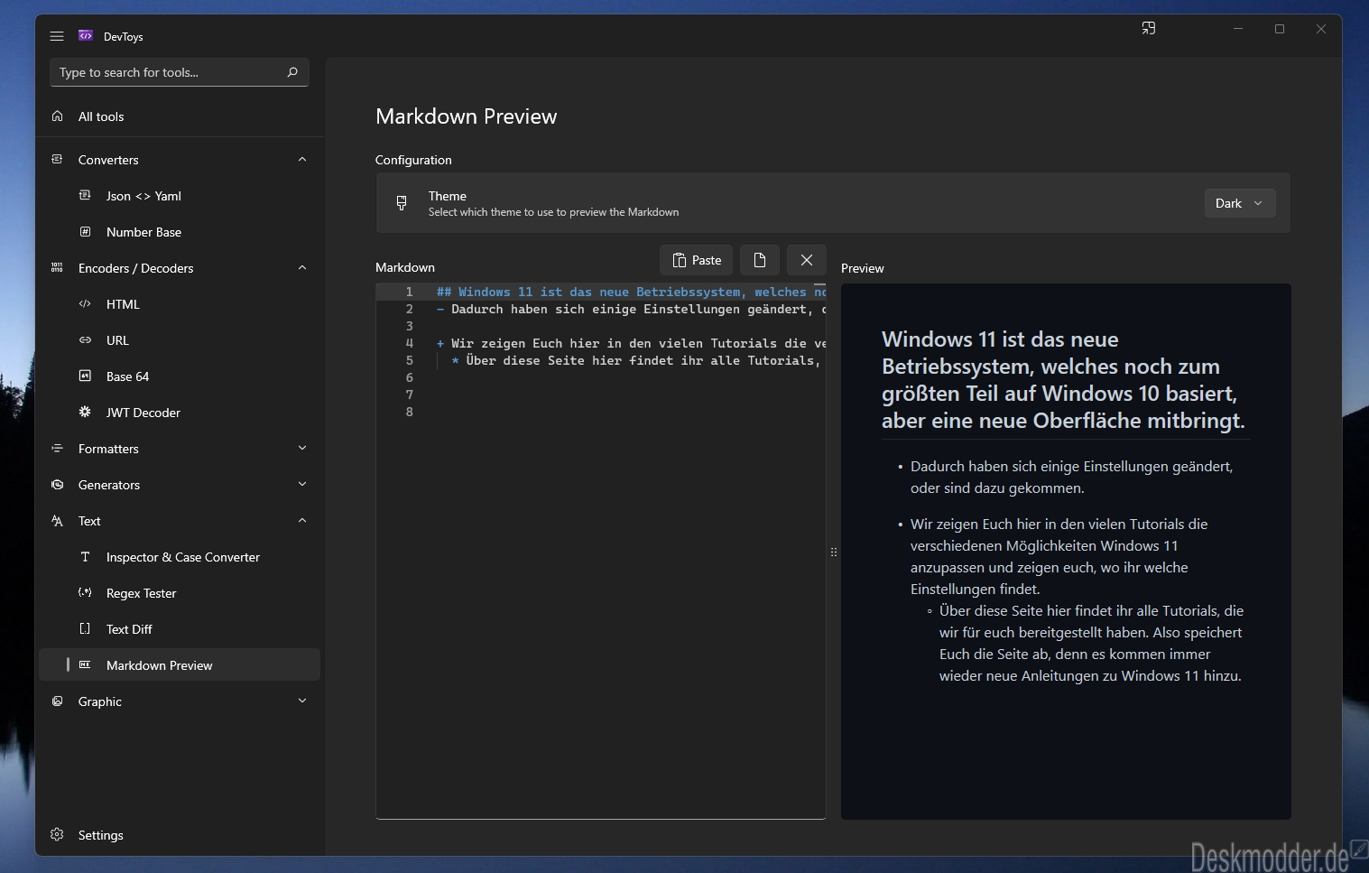Click the Markdown Preview page title

point(467,116)
